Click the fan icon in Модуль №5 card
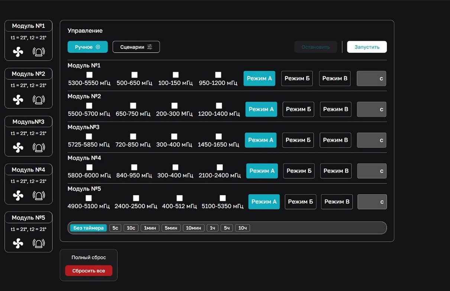The image size is (450, 291). (18, 243)
